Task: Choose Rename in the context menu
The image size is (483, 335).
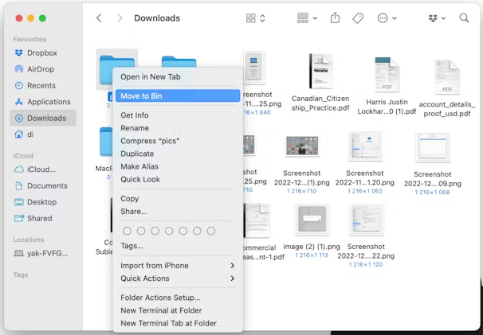Action: point(134,128)
